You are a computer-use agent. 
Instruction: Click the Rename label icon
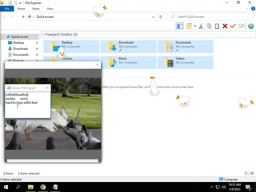(241, 26)
